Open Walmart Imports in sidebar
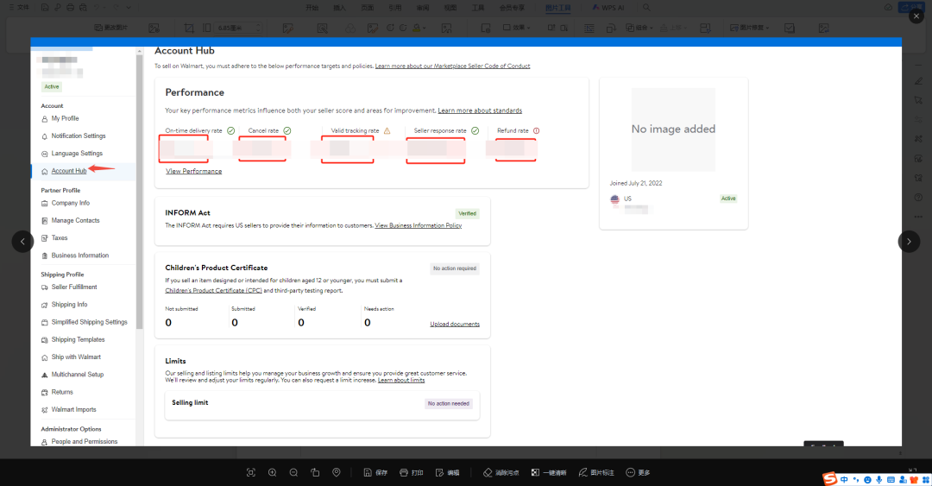This screenshot has width=932, height=486. 73,409
